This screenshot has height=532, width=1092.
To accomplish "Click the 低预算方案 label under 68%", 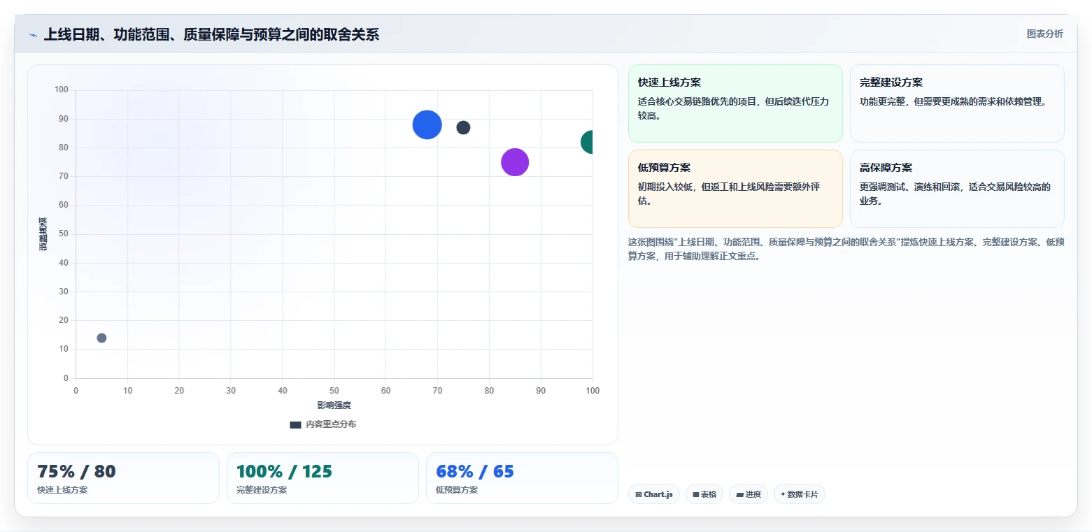I will tap(457, 490).
